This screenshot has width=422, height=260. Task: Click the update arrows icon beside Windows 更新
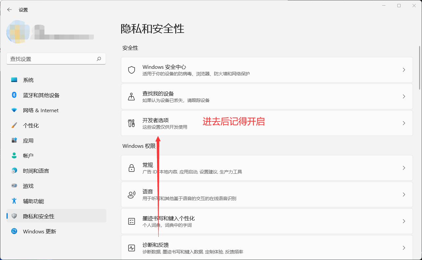[x=14, y=231]
